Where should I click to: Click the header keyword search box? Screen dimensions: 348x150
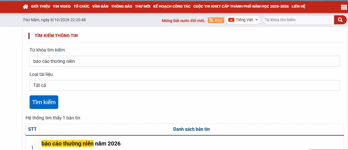[299, 20]
